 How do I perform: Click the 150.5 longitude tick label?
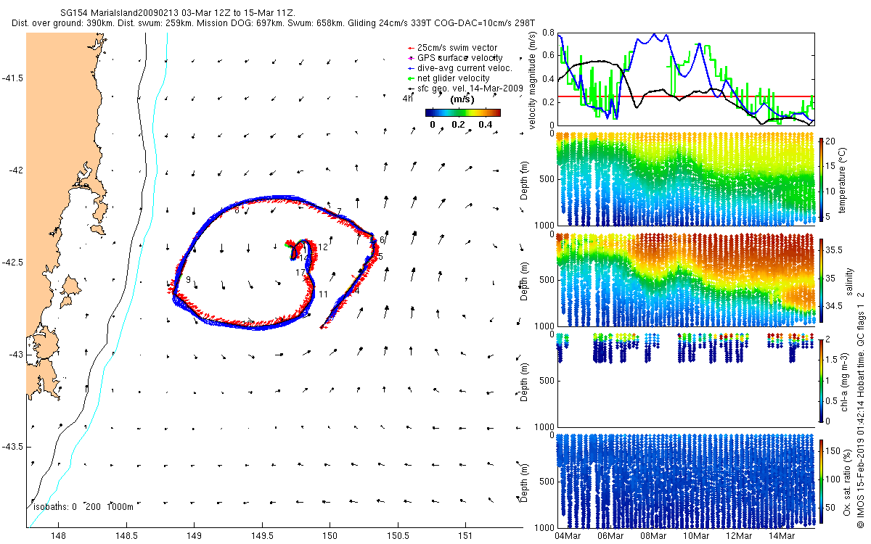[x=397, y=535]
